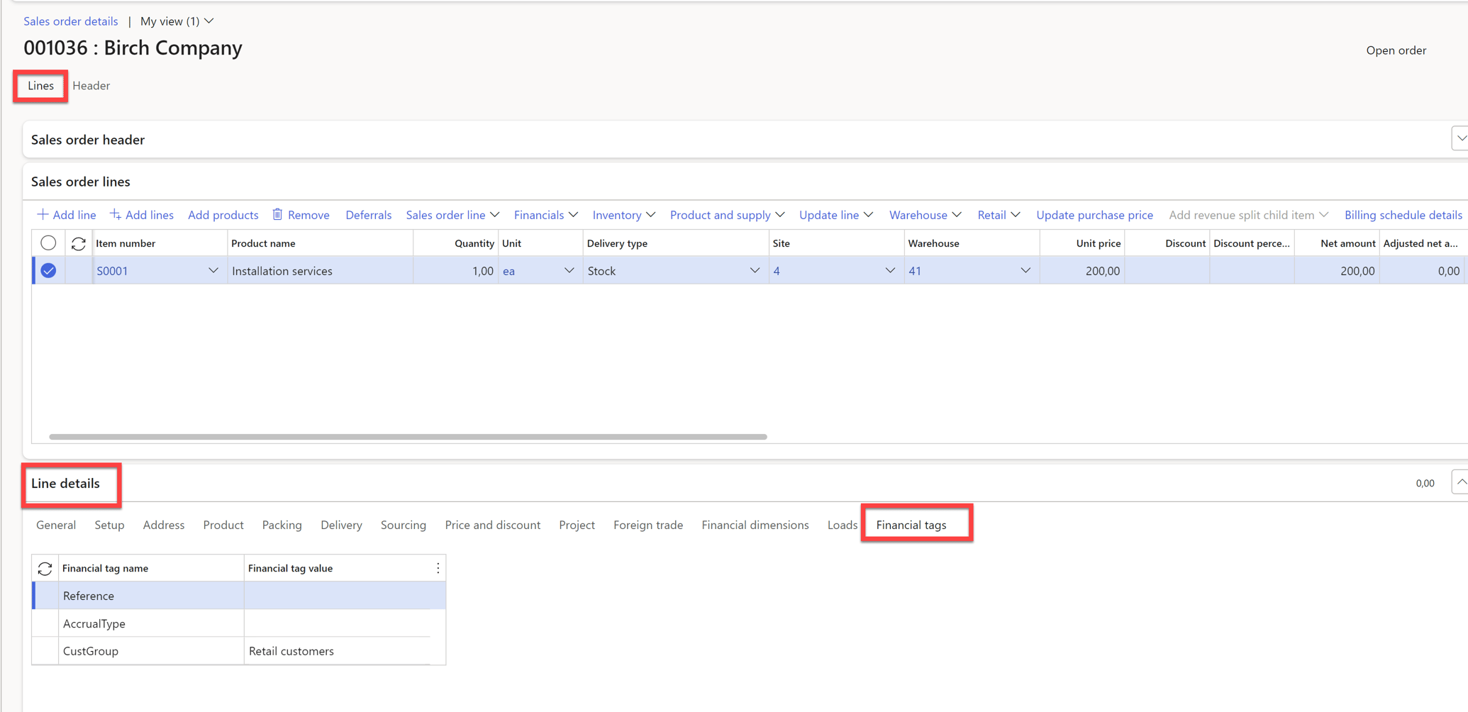Screen dimensions: 1468x712
Task: Open the more options ellipsis on financial tags grid
Action: (438, 567)
